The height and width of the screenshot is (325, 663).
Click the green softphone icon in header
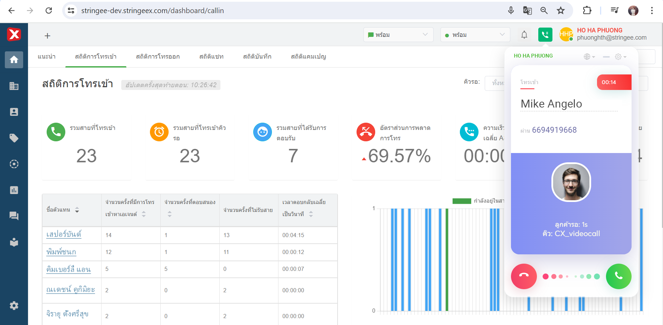coord(545,35)
